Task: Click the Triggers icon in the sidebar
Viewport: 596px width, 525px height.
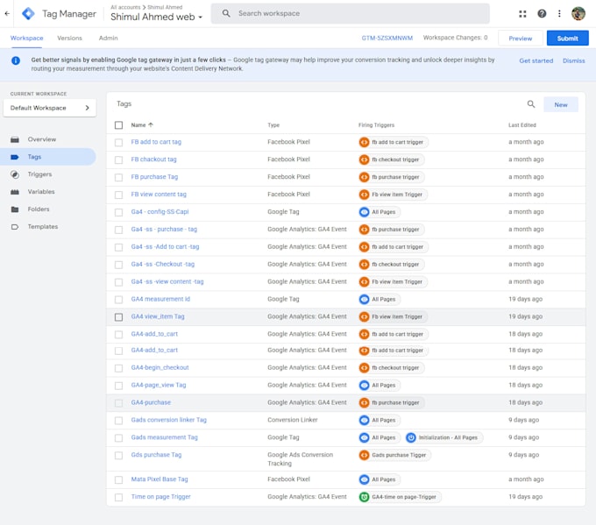Action: click(x=15, y=174)
